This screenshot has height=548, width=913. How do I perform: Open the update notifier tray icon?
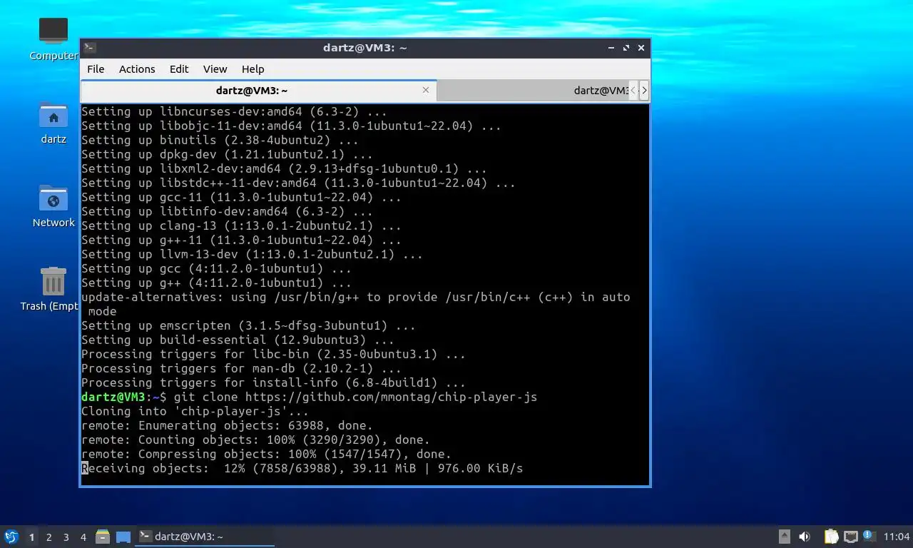869,536
